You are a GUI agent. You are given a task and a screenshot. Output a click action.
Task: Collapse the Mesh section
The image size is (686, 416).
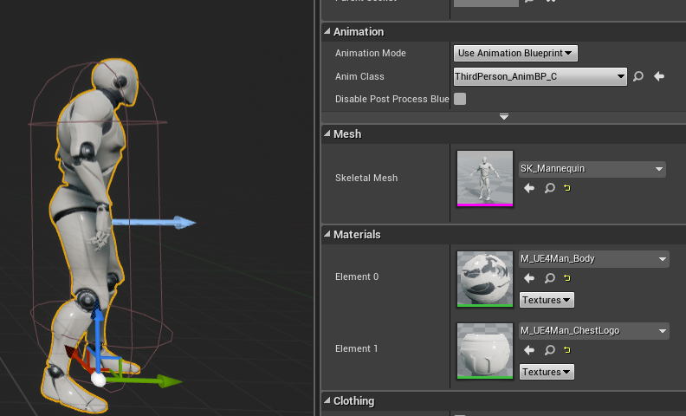coord(327,133)
